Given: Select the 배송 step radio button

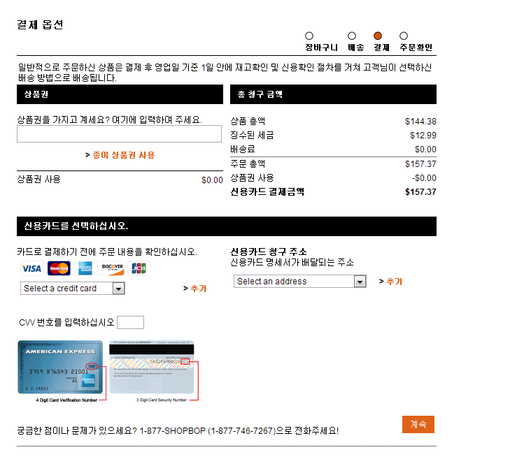Looking at the screenshot, I should coord(352,36).
